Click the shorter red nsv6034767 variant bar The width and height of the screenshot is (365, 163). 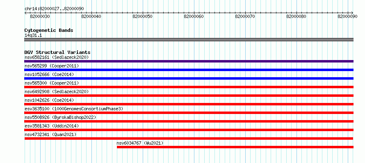(x=235, y=147)
